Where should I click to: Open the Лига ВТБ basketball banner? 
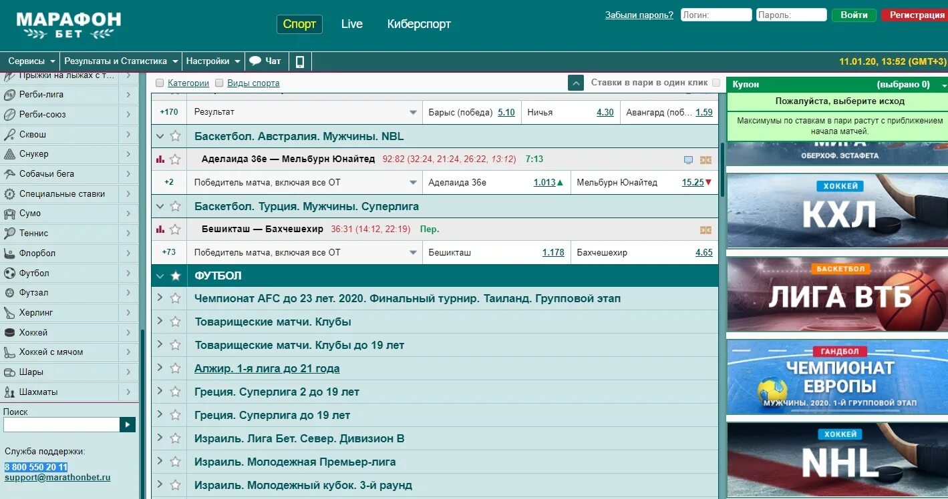(837, 294)
